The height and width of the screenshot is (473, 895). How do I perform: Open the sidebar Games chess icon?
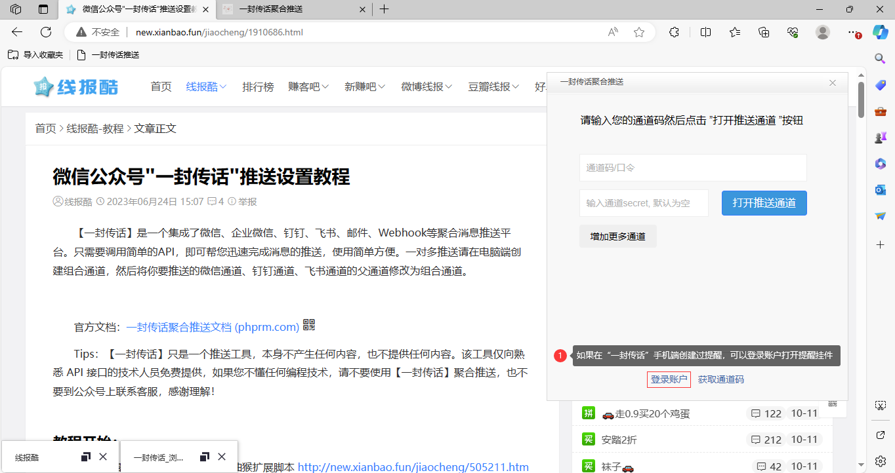[881, 138]
